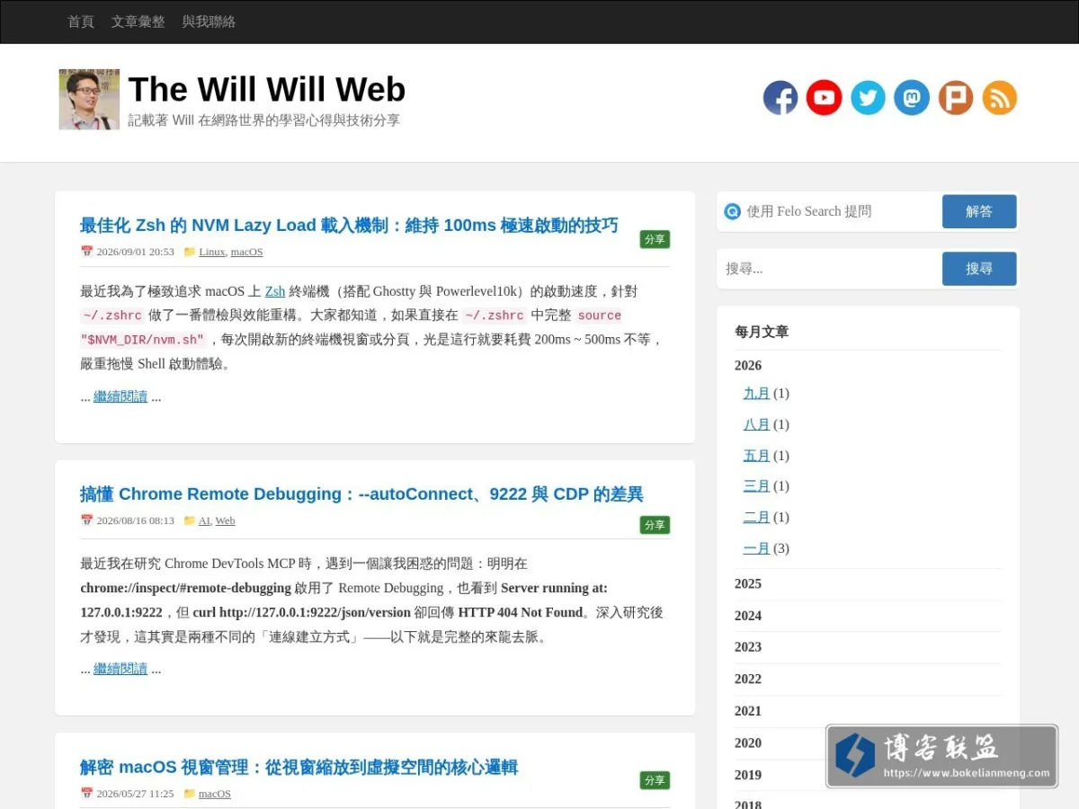Open the Linux category link
This screenshot has height=809, width=1079.
pos(212,252)
